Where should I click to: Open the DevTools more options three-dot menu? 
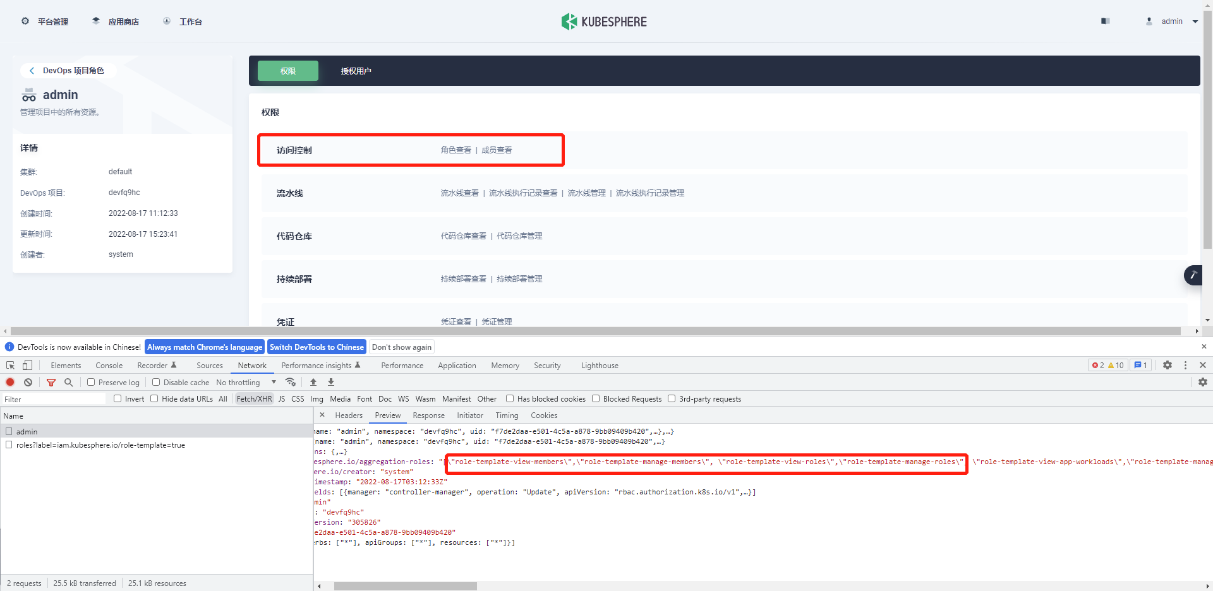[1186, 365]
